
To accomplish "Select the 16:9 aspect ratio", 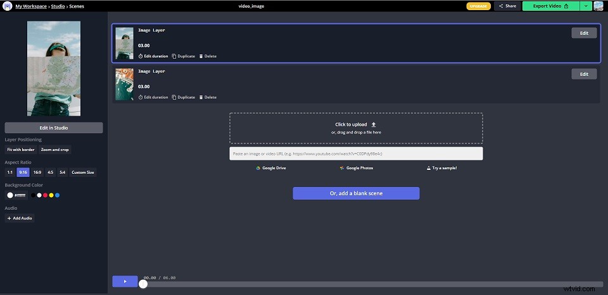I will pyautogui.click(x=37, y=172).
